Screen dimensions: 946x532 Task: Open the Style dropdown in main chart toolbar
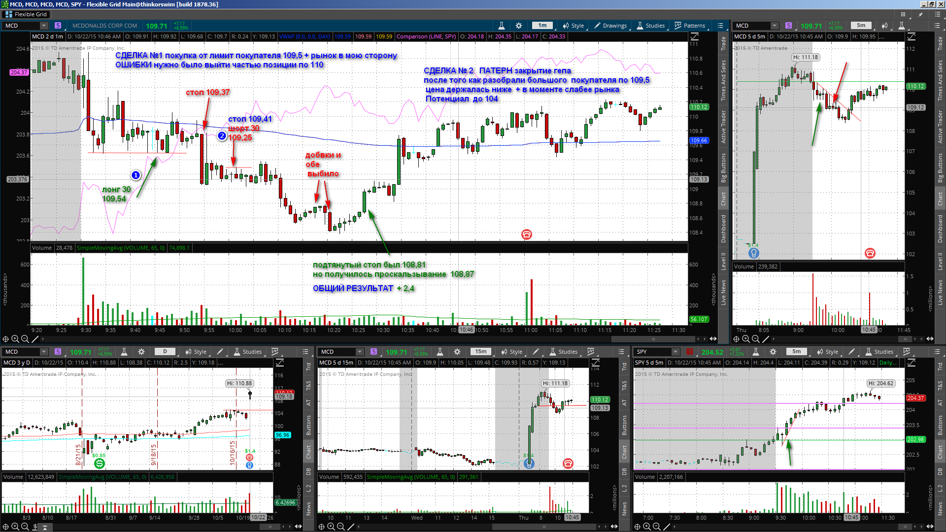[574, 26]
